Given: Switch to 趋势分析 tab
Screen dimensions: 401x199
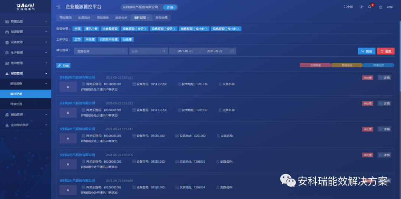Looking at the screenshot, I should [121, 18].
